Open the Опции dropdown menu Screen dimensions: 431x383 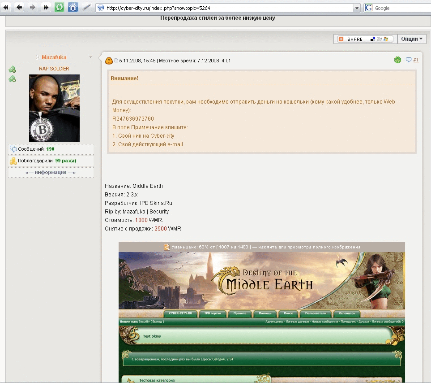click(411, 39)
